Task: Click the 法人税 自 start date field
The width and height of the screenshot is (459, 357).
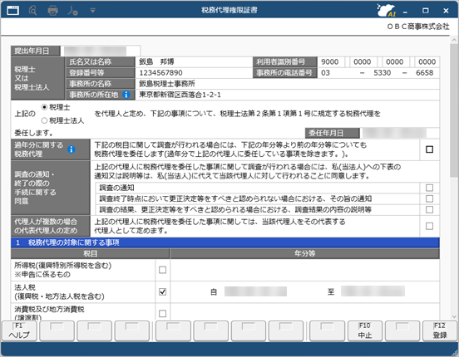Action: (255, 291)
